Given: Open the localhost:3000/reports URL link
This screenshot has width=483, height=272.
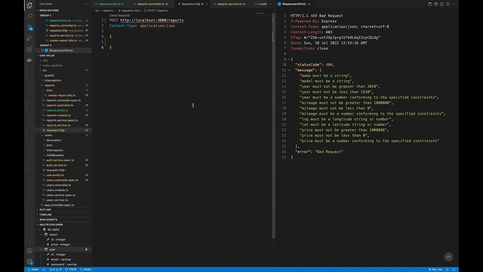Looking at the screenshot, I should [152, 20].
